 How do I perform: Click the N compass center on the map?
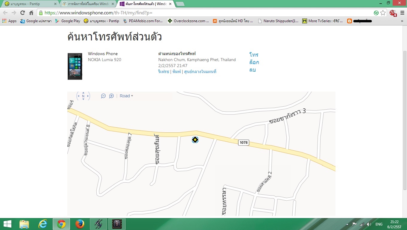(83, 96)
